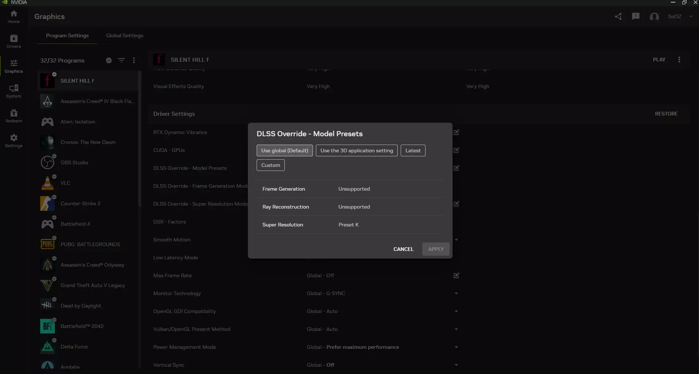
Task: Select SILENT HILL f in the program list
Action: (88, 81)
